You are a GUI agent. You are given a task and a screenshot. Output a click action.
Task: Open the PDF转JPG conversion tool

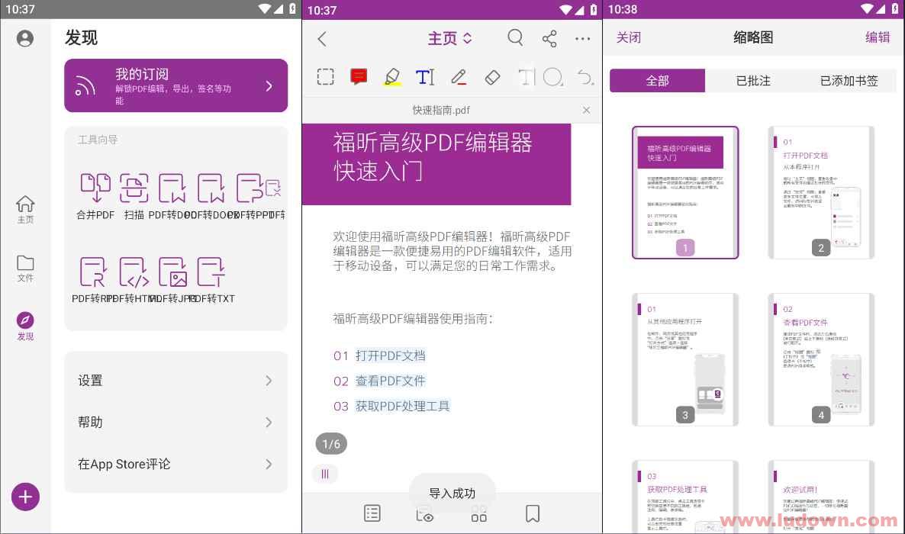point(172,280)
